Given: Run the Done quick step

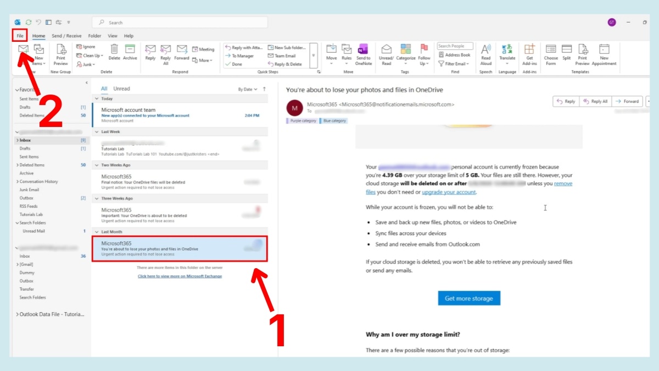Looking at the screenshot, I should tap(233, 64).
